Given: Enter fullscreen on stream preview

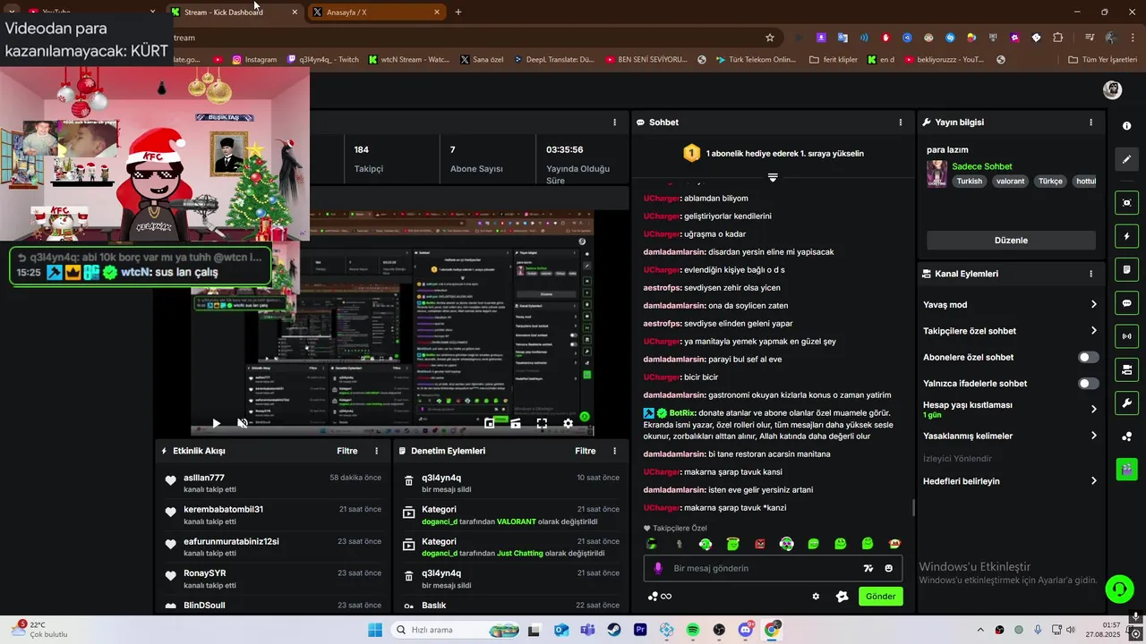Looking at the screenshot, I should click(542, 423).
